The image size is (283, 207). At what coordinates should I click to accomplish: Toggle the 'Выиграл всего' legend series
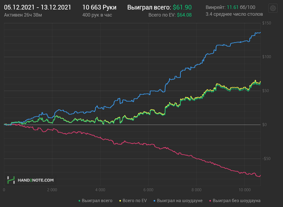(95, 201)
